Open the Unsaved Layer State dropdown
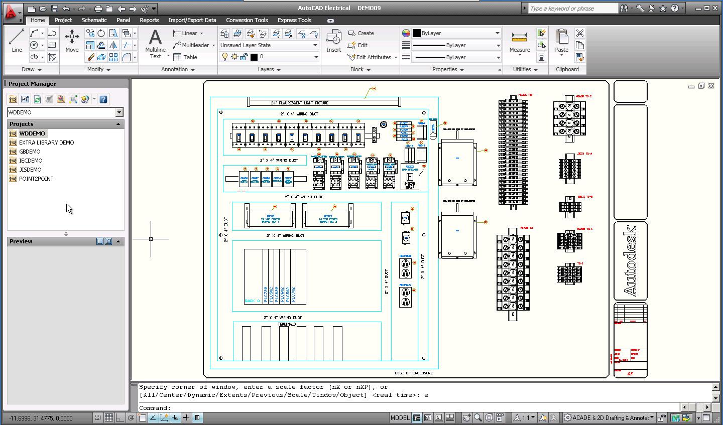Viewport: 723px width, 425px height. point(269,45)
